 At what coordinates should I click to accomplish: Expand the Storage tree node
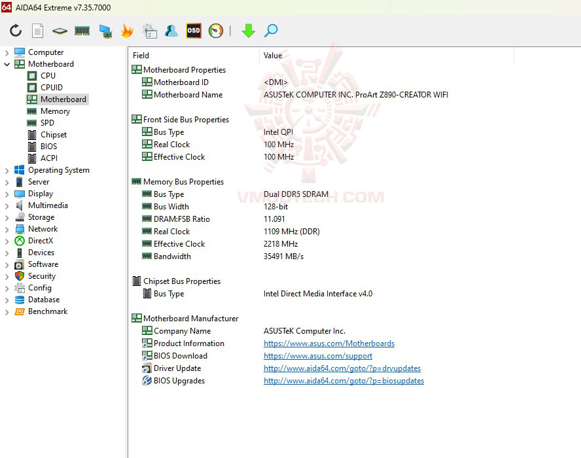tap(7, 217)
